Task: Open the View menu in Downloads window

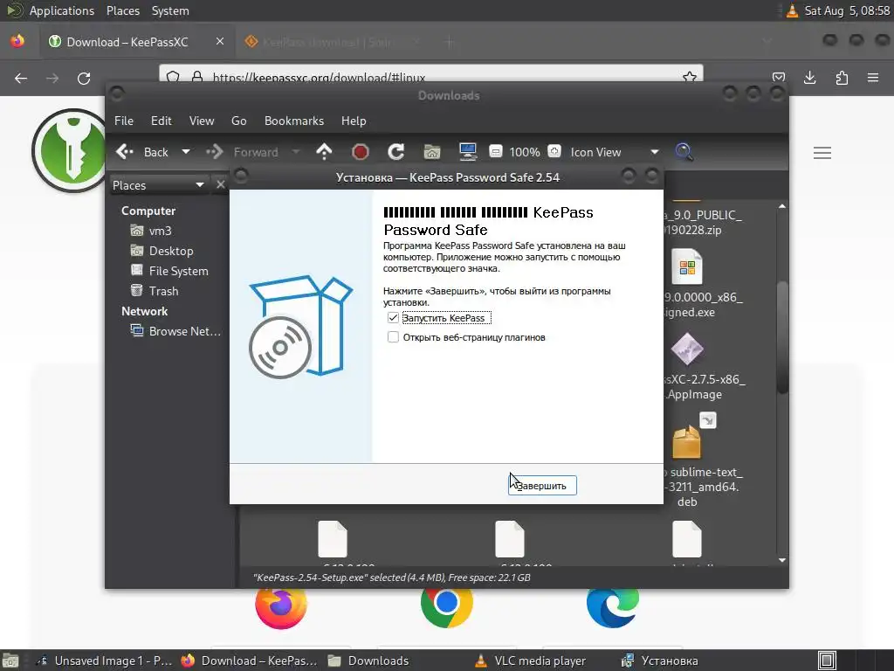Action: tap(202, 121)
